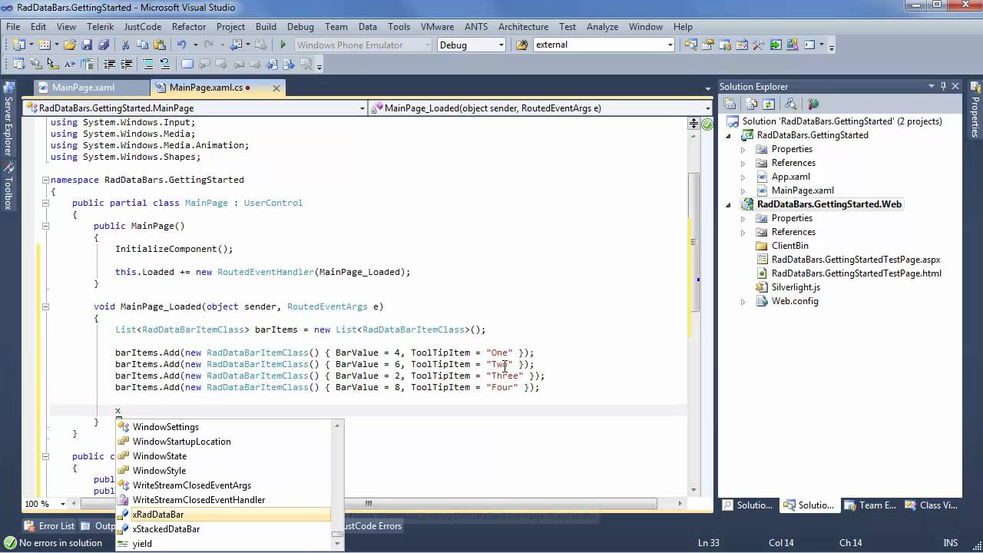Image resolution: width=983 pixels, height=553 pixels.
Task: Pin the Solution Explorer panel (auto hide)
Action: (944, 86)
